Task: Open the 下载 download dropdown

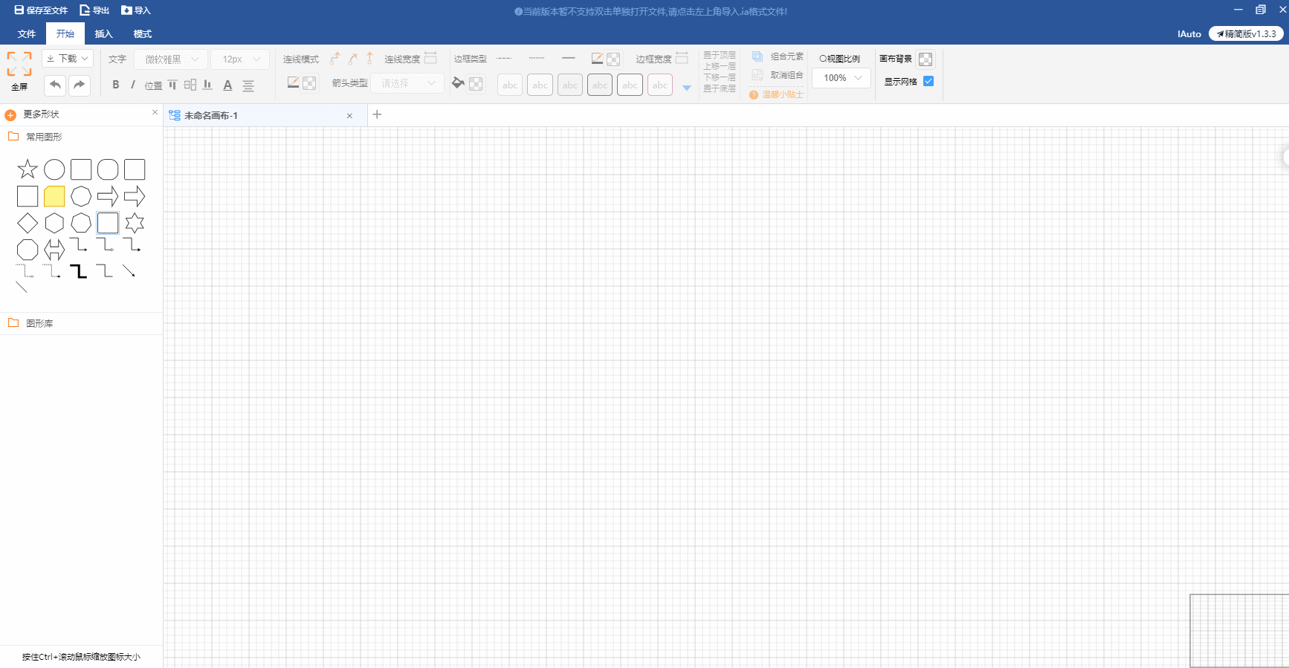Action: pyautogui.click(x=68, y=59)
